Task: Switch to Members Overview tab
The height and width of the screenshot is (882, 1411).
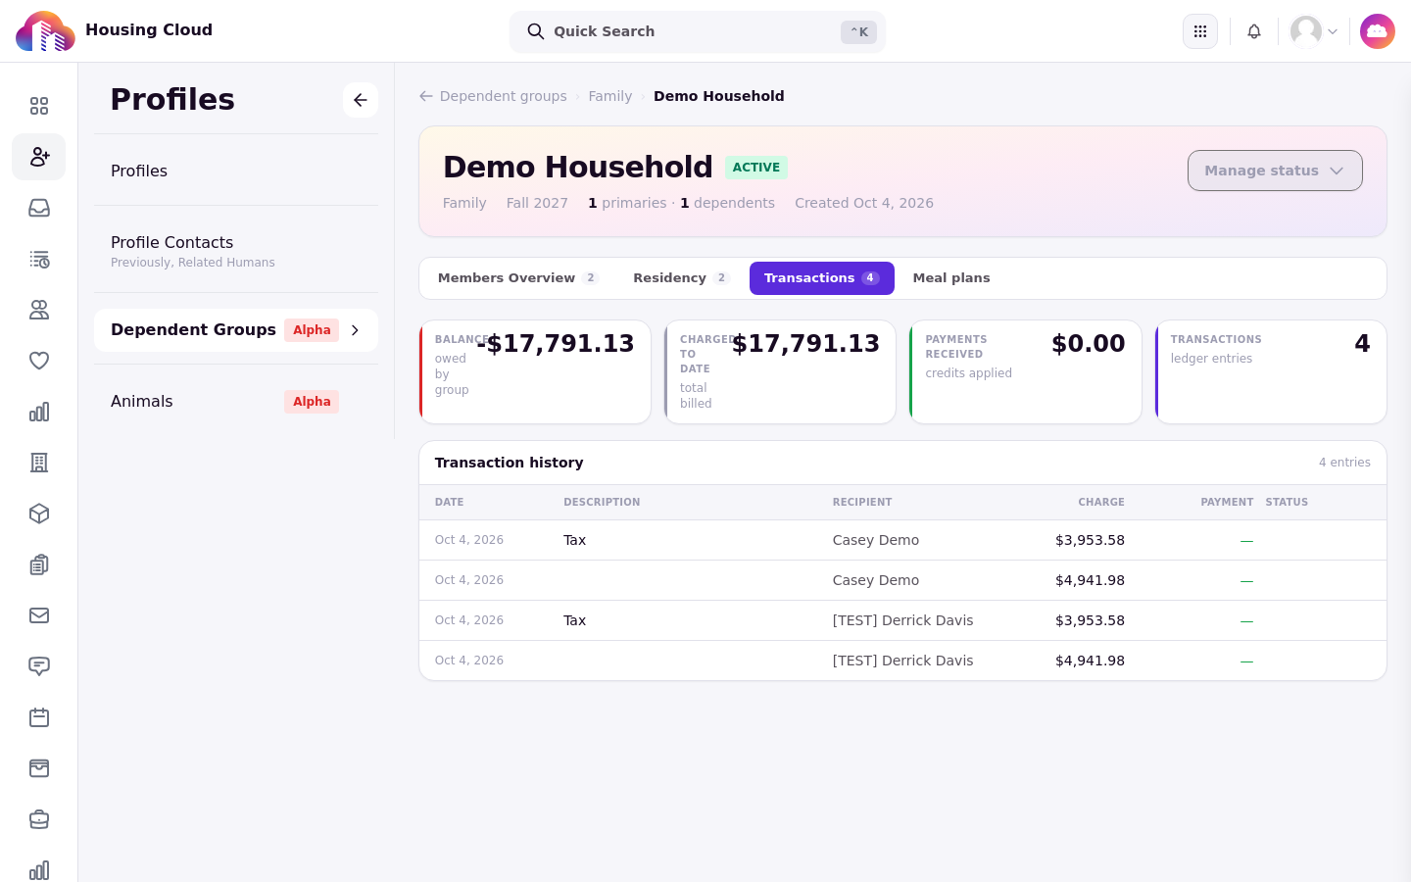Action: click(x=517, y=278)
